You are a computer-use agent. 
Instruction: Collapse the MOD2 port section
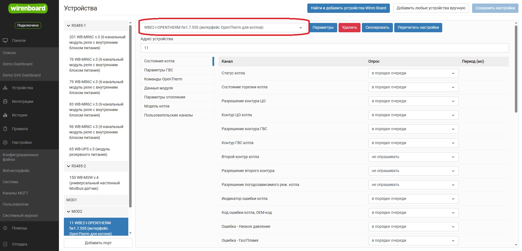[x=69, y=211]
